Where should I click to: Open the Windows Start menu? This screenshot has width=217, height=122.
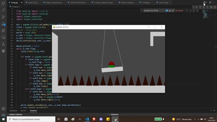[3, 119]
